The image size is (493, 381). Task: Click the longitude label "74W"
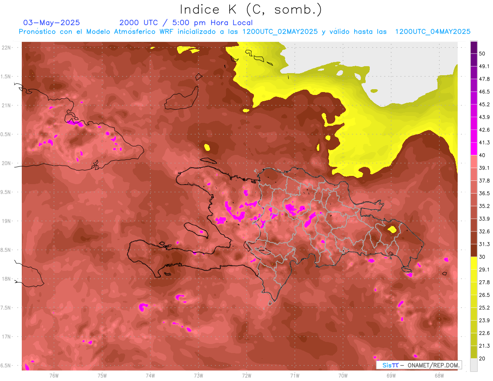pyautogui.click(x=150, y=375)
